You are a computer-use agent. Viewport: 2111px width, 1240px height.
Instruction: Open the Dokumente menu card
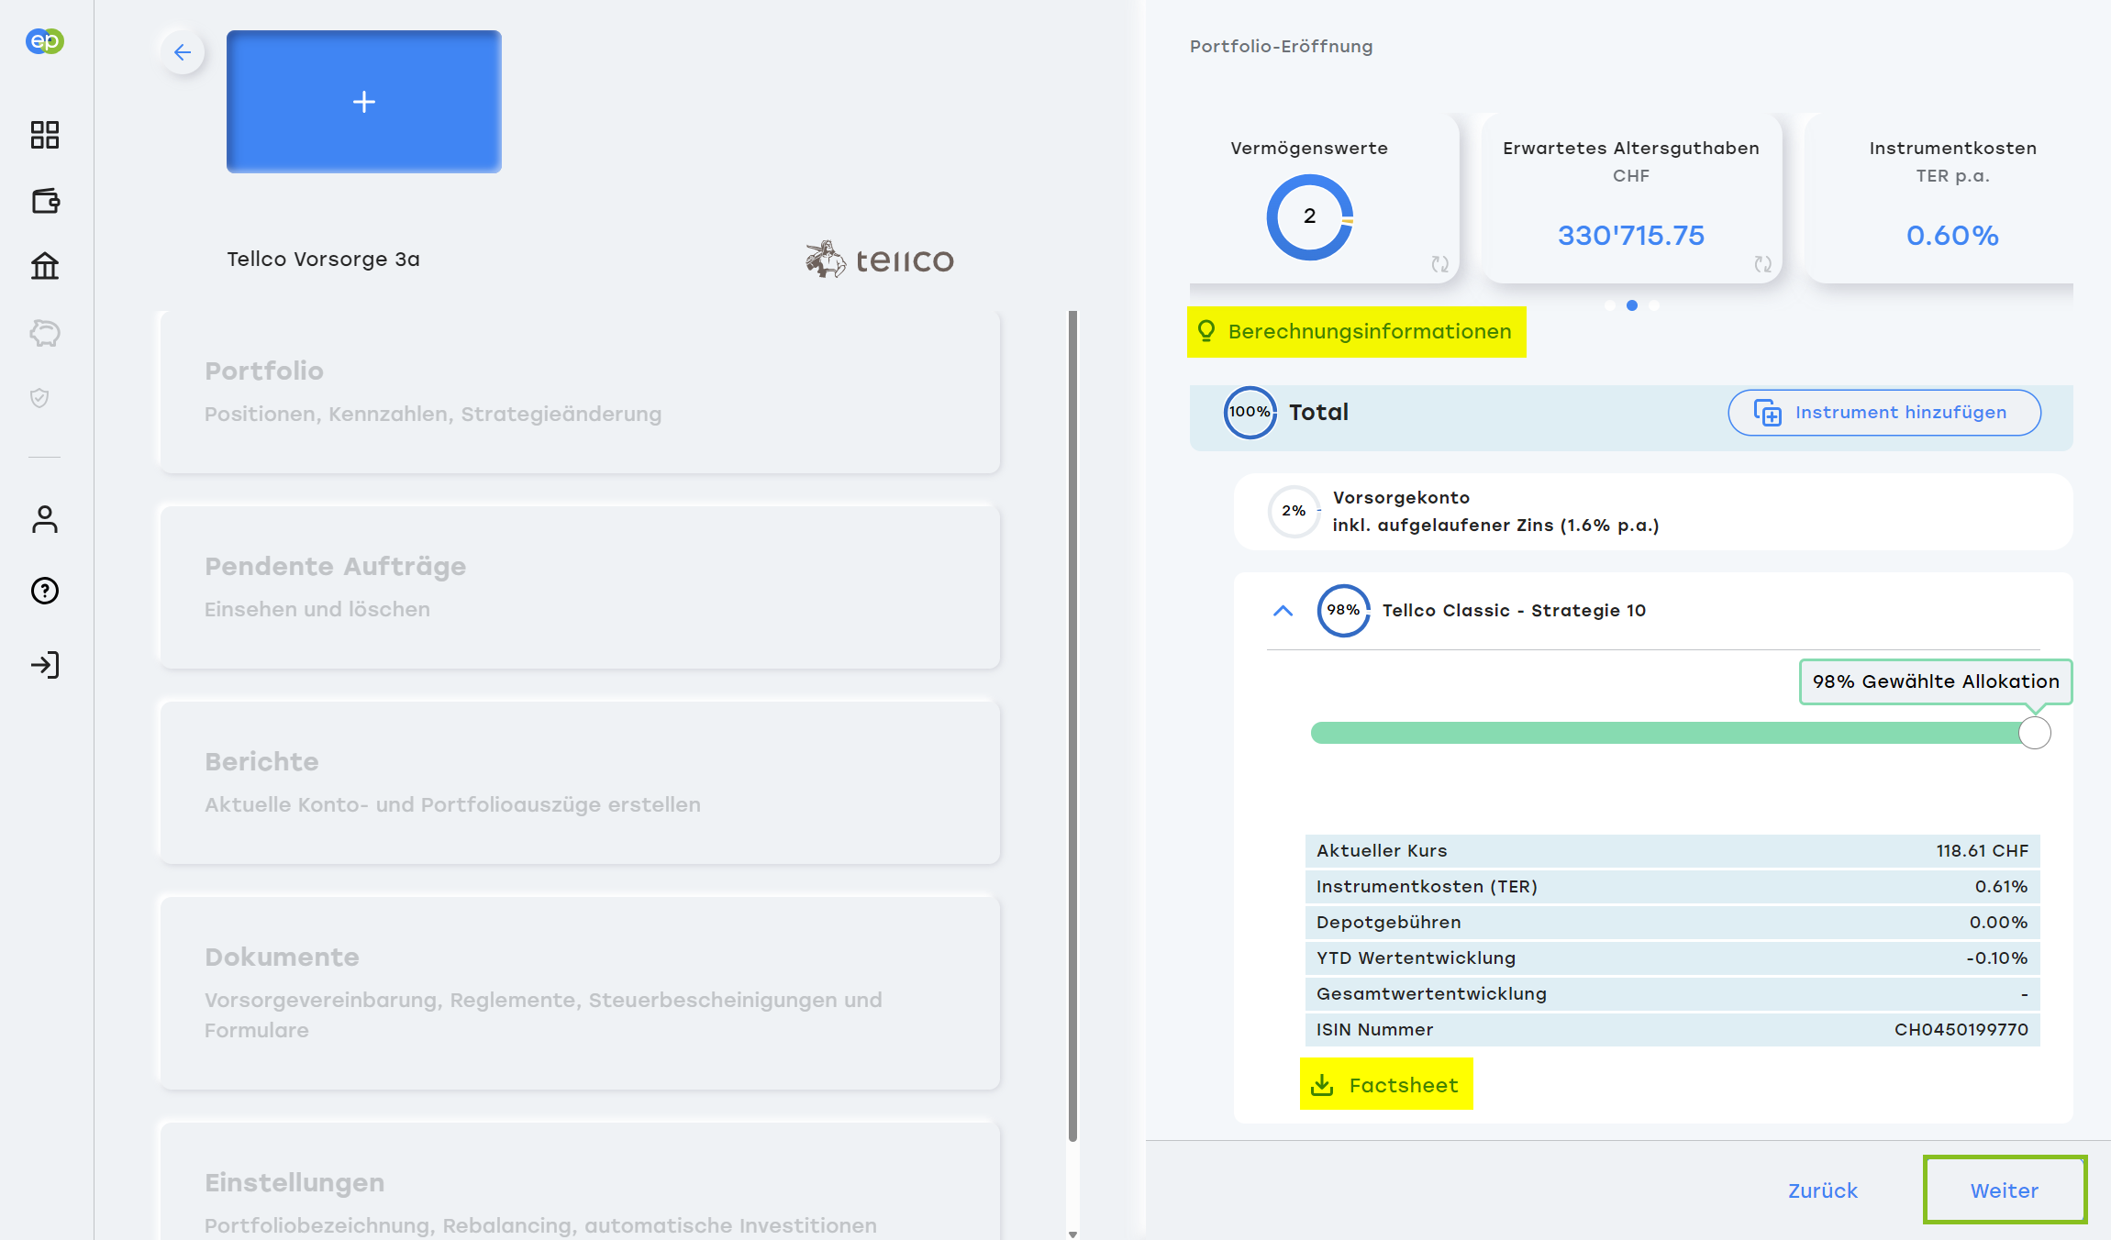(x=580, y=993)
